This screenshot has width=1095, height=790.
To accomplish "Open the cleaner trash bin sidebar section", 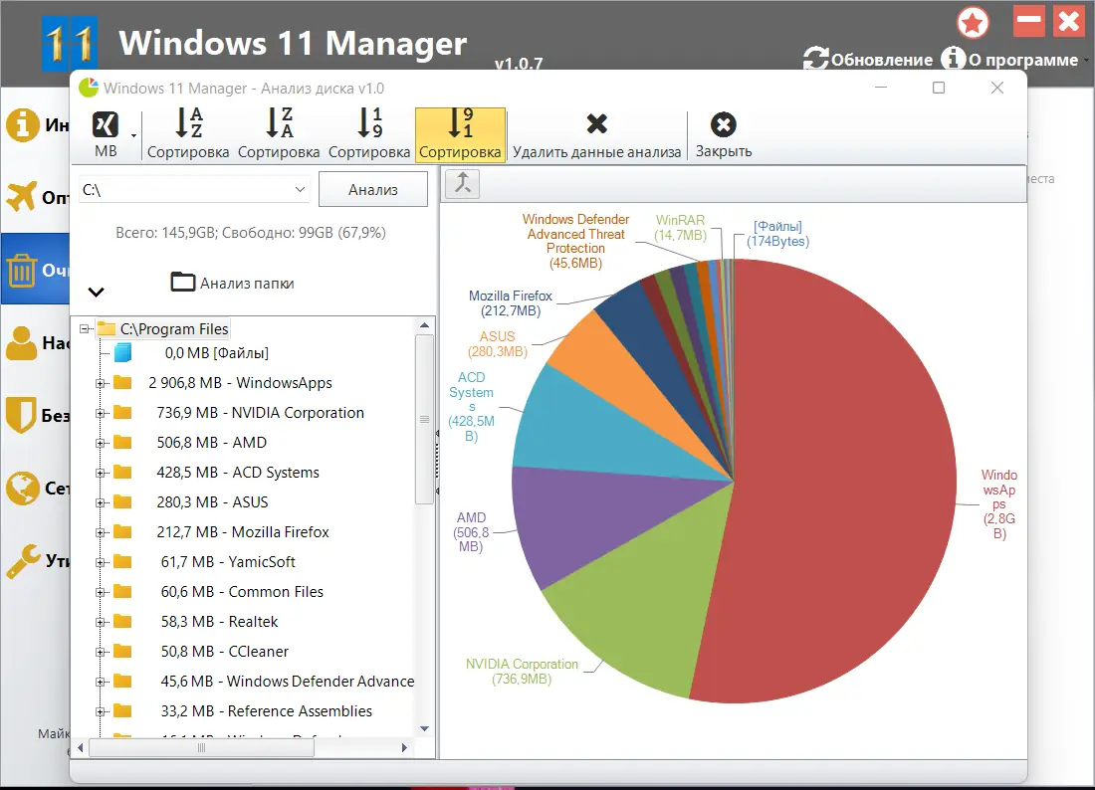I will coord(35,270).
